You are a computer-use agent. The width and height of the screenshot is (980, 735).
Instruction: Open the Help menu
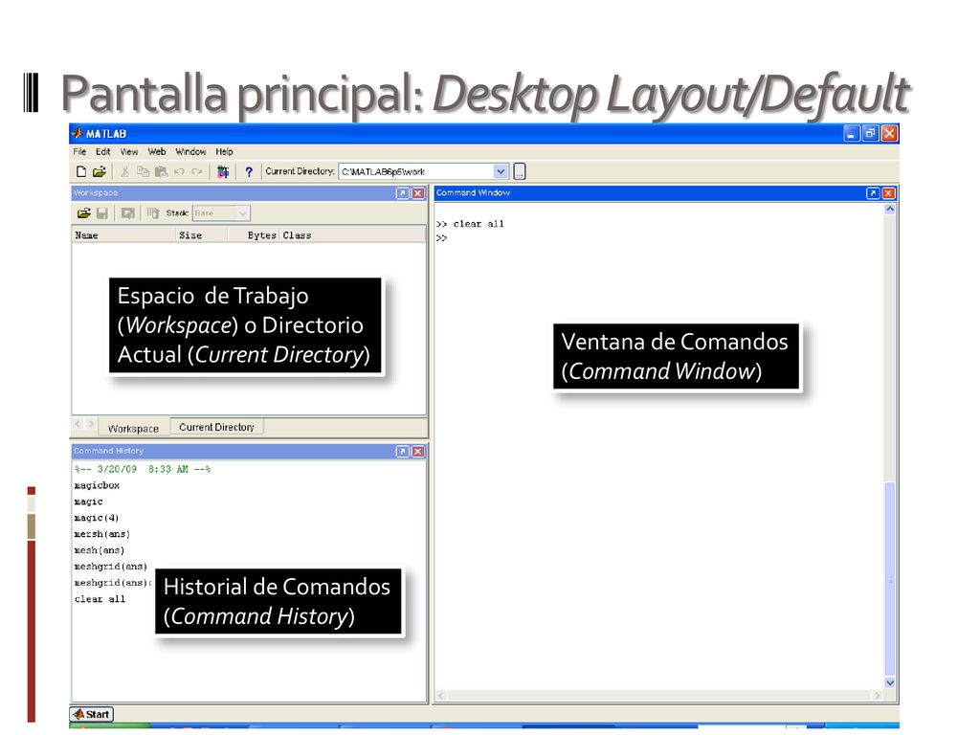224,152
